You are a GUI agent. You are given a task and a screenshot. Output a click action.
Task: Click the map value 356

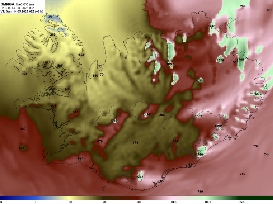(162, 115)
